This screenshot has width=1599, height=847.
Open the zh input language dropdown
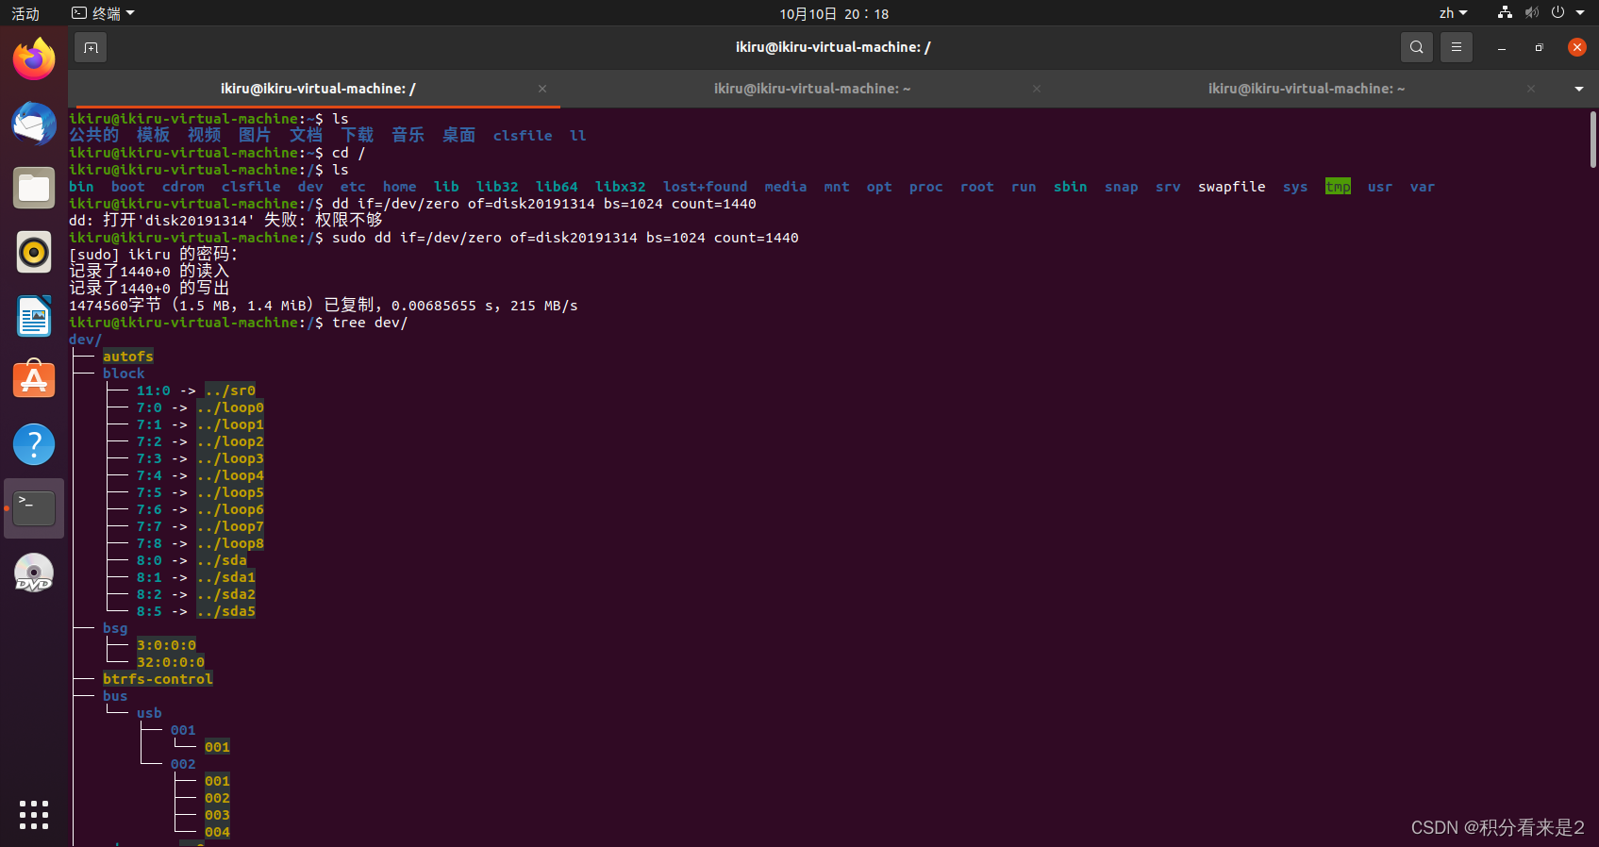coord(1453,13)
